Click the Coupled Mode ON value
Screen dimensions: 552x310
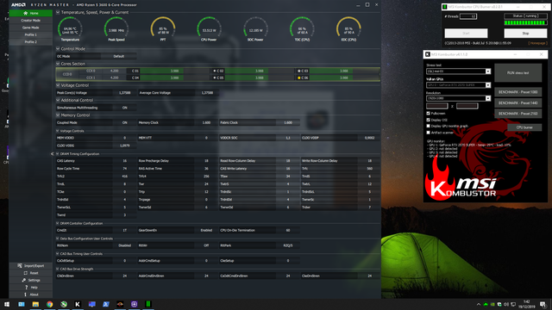124,122
